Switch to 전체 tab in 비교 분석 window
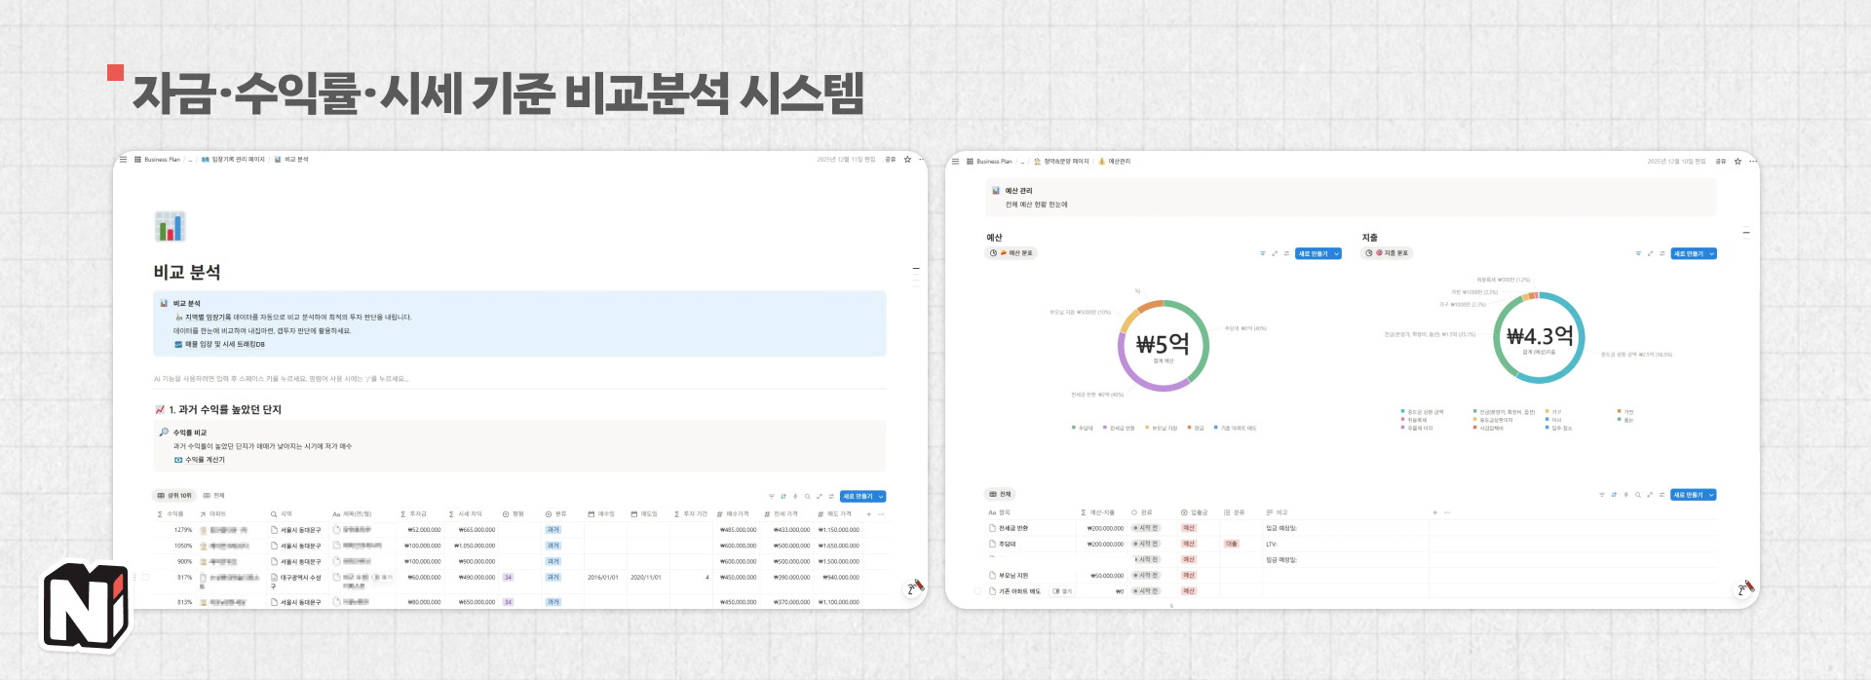 (214, 496)
